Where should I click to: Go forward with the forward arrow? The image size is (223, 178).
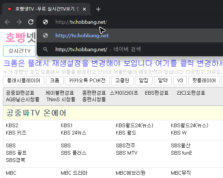pos(19,22)
